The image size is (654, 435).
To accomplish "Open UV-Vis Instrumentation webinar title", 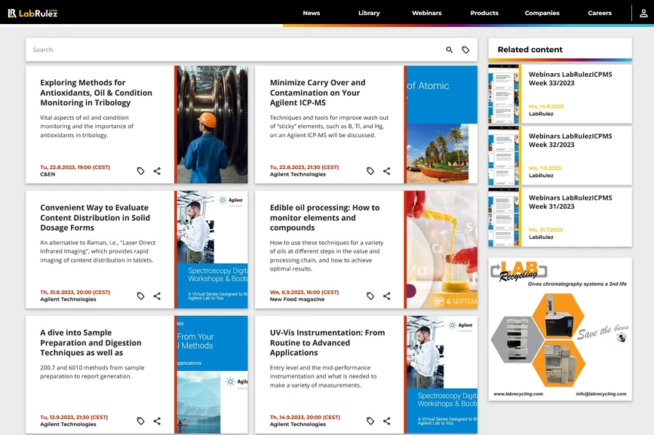I will click(x=327, y=342).
